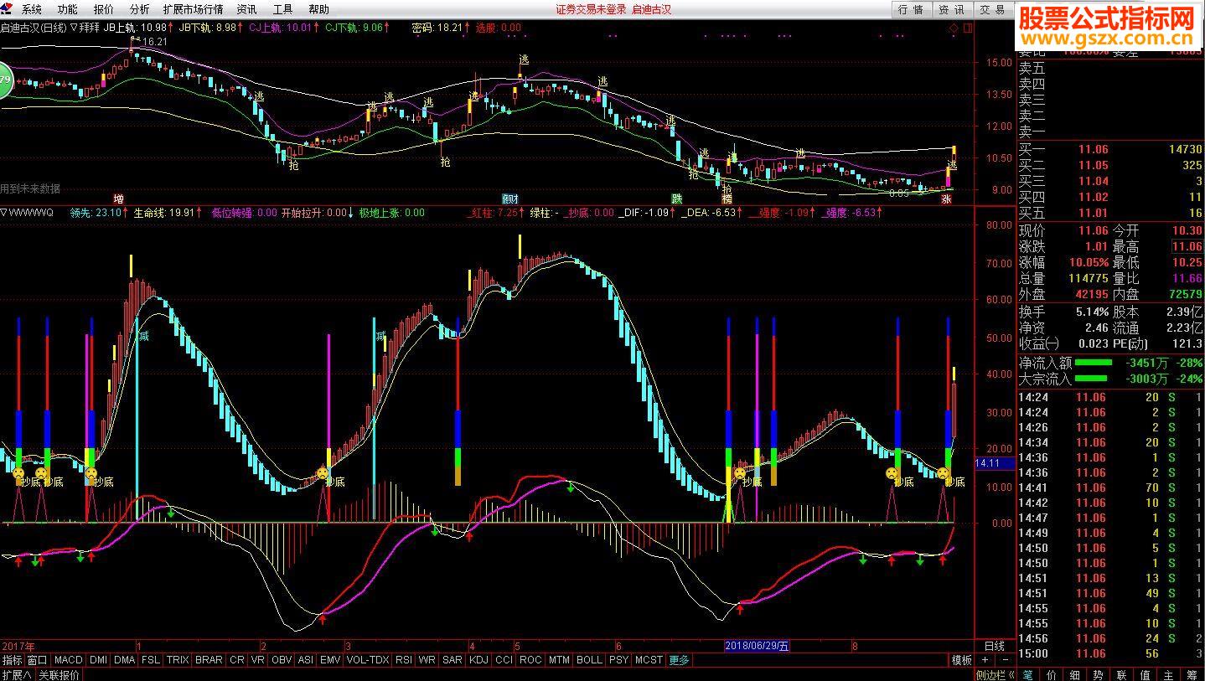
Task: Click the 2018/06/29/五 date marker
Action: click(x=757, y=646)
